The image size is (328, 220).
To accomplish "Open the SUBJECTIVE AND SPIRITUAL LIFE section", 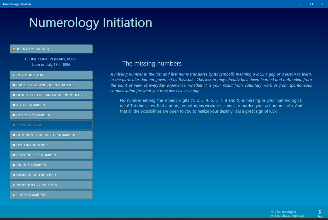I will (51, 85).
